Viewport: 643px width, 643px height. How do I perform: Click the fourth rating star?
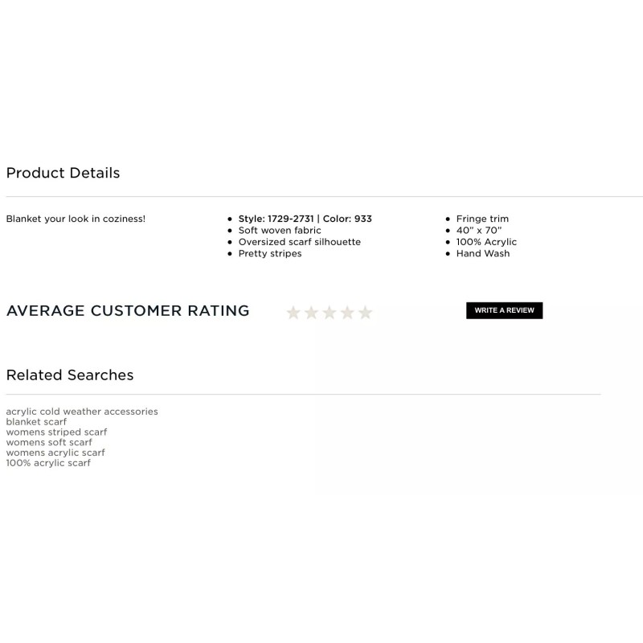[347, 313]
